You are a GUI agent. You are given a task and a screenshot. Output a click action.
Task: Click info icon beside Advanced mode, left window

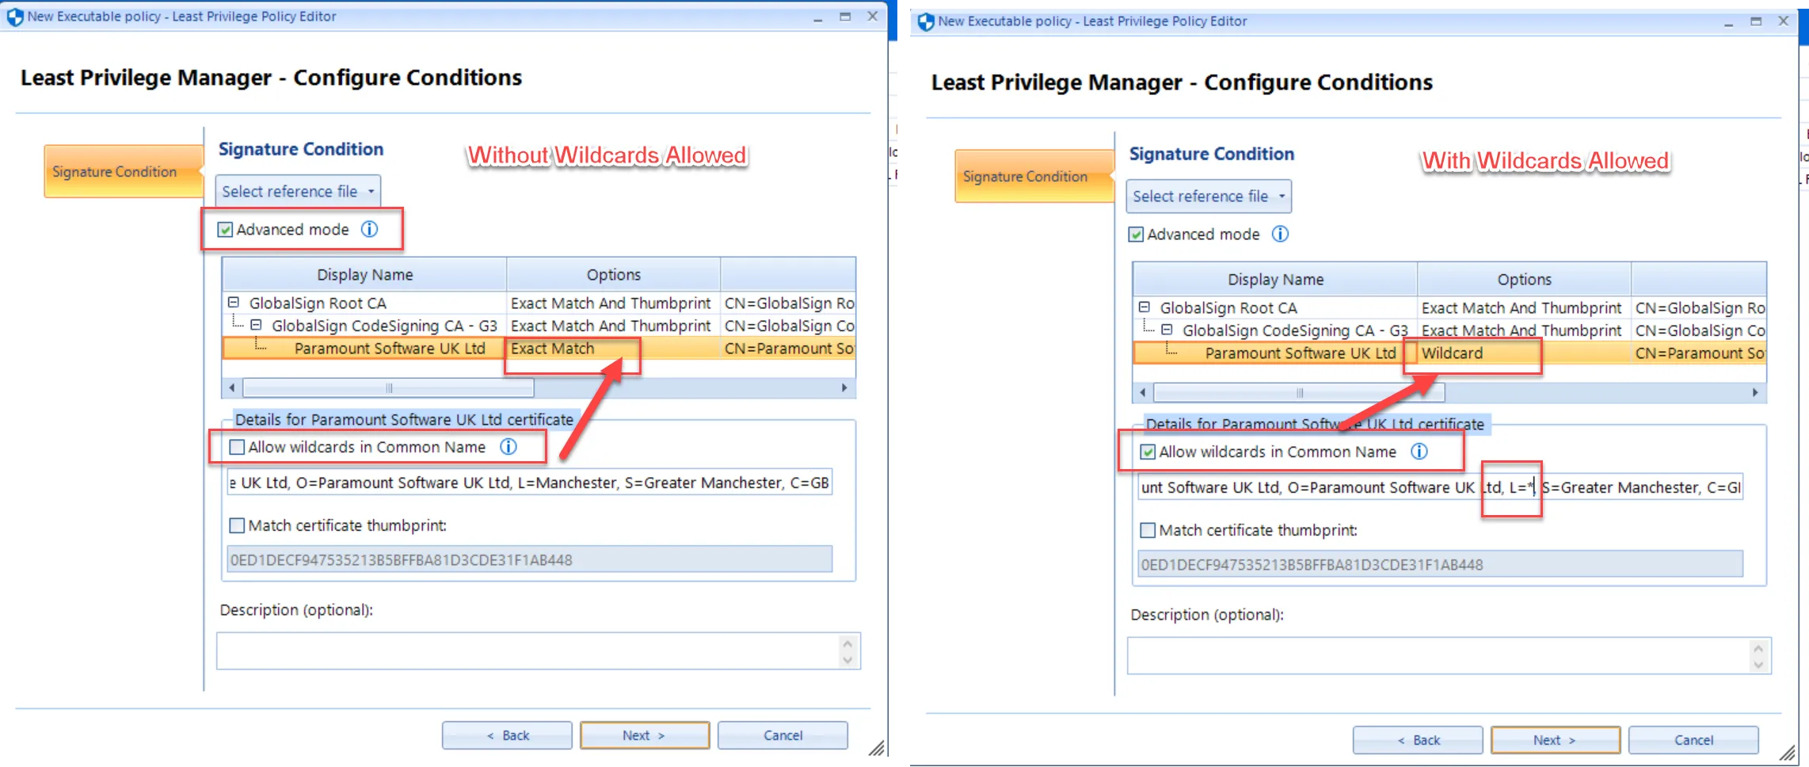point(369,229)
